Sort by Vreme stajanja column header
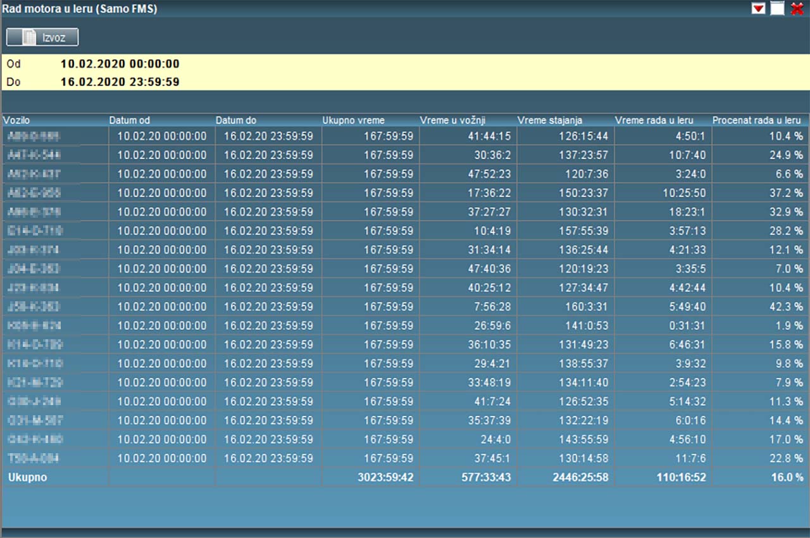810x538 pixels. [550, 120]
